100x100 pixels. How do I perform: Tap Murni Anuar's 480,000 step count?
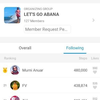[80, 70]
